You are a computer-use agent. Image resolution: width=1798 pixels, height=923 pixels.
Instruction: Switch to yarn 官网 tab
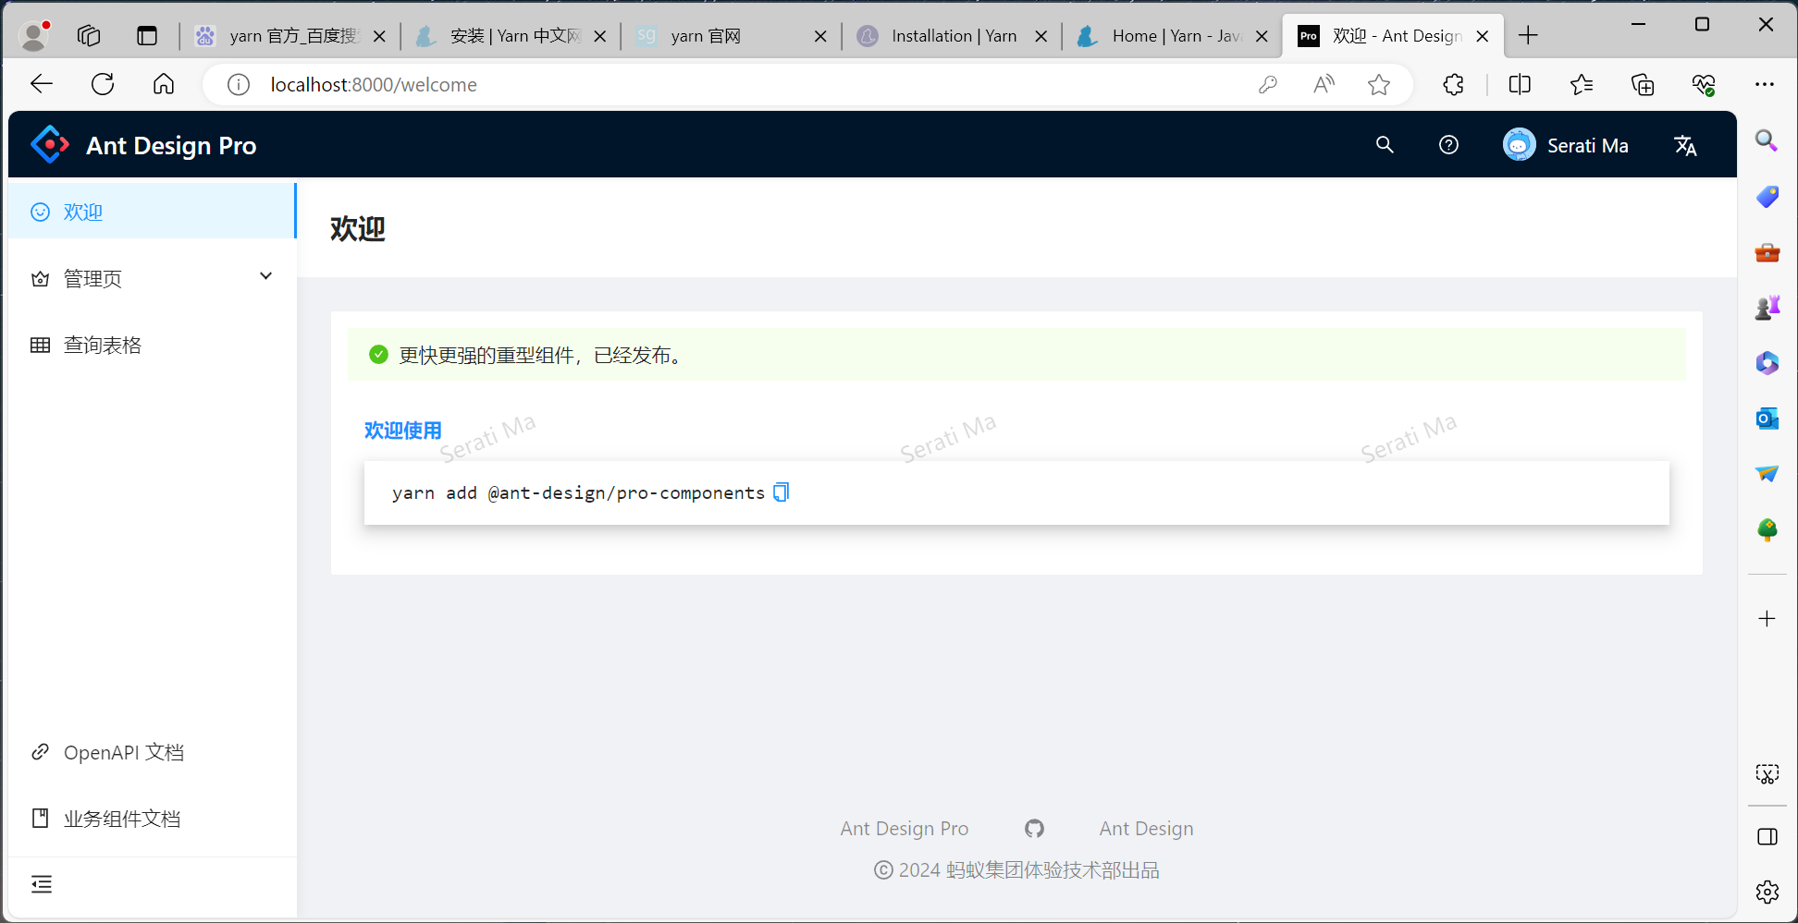(x=730, y=36)
